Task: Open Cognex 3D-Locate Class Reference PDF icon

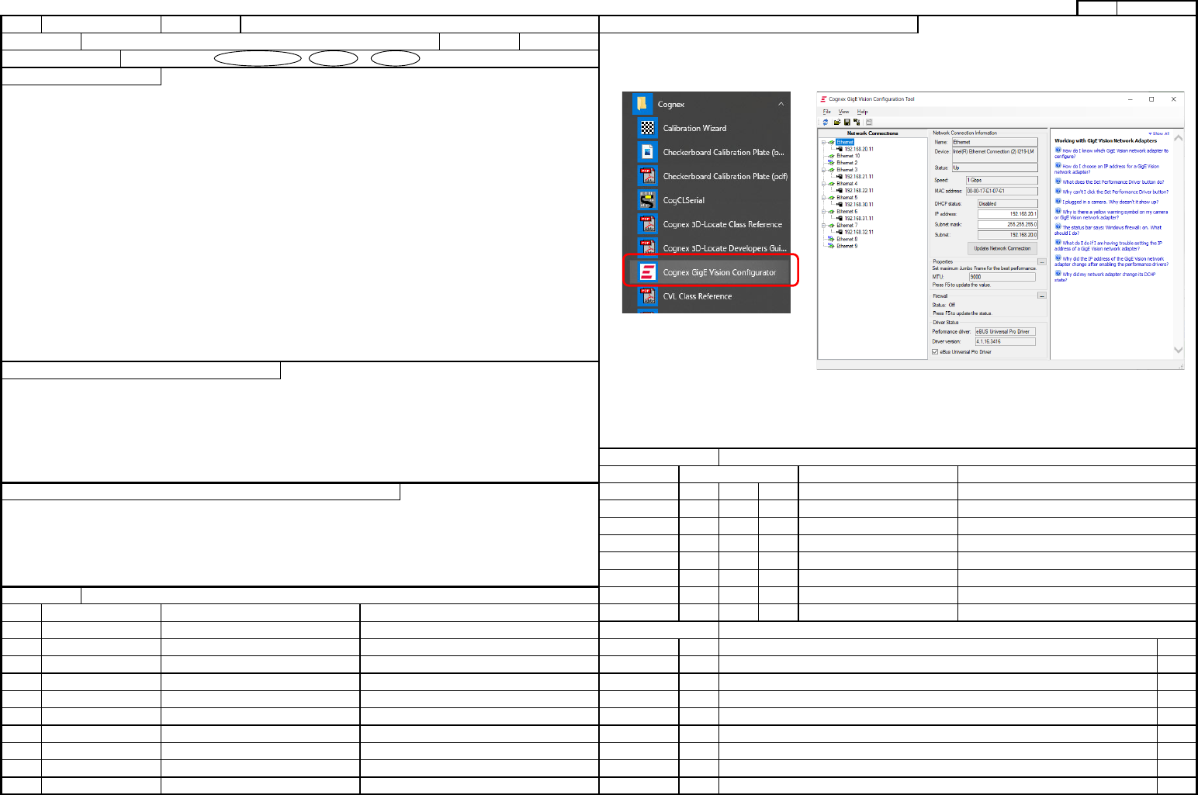Action: pyautogui.click(x=647, y=224)
